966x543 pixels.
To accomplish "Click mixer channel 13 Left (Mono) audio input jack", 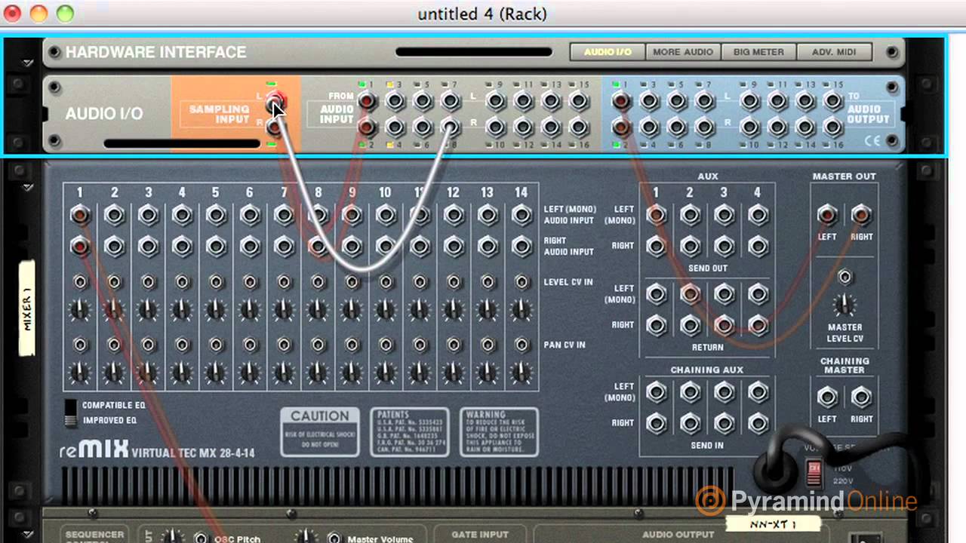I will pyautogui.click(x=488, y=216).
